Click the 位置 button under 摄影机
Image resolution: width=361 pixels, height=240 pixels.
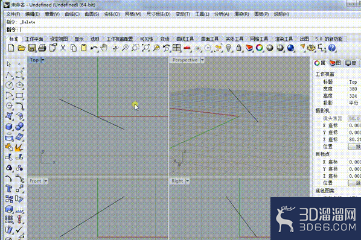354,147
